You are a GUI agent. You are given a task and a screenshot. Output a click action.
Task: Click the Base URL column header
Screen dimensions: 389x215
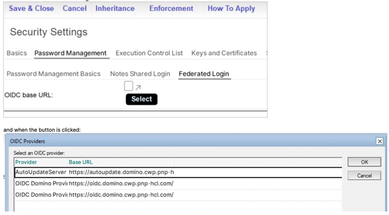pyautogui.click(x=81, y=162)
